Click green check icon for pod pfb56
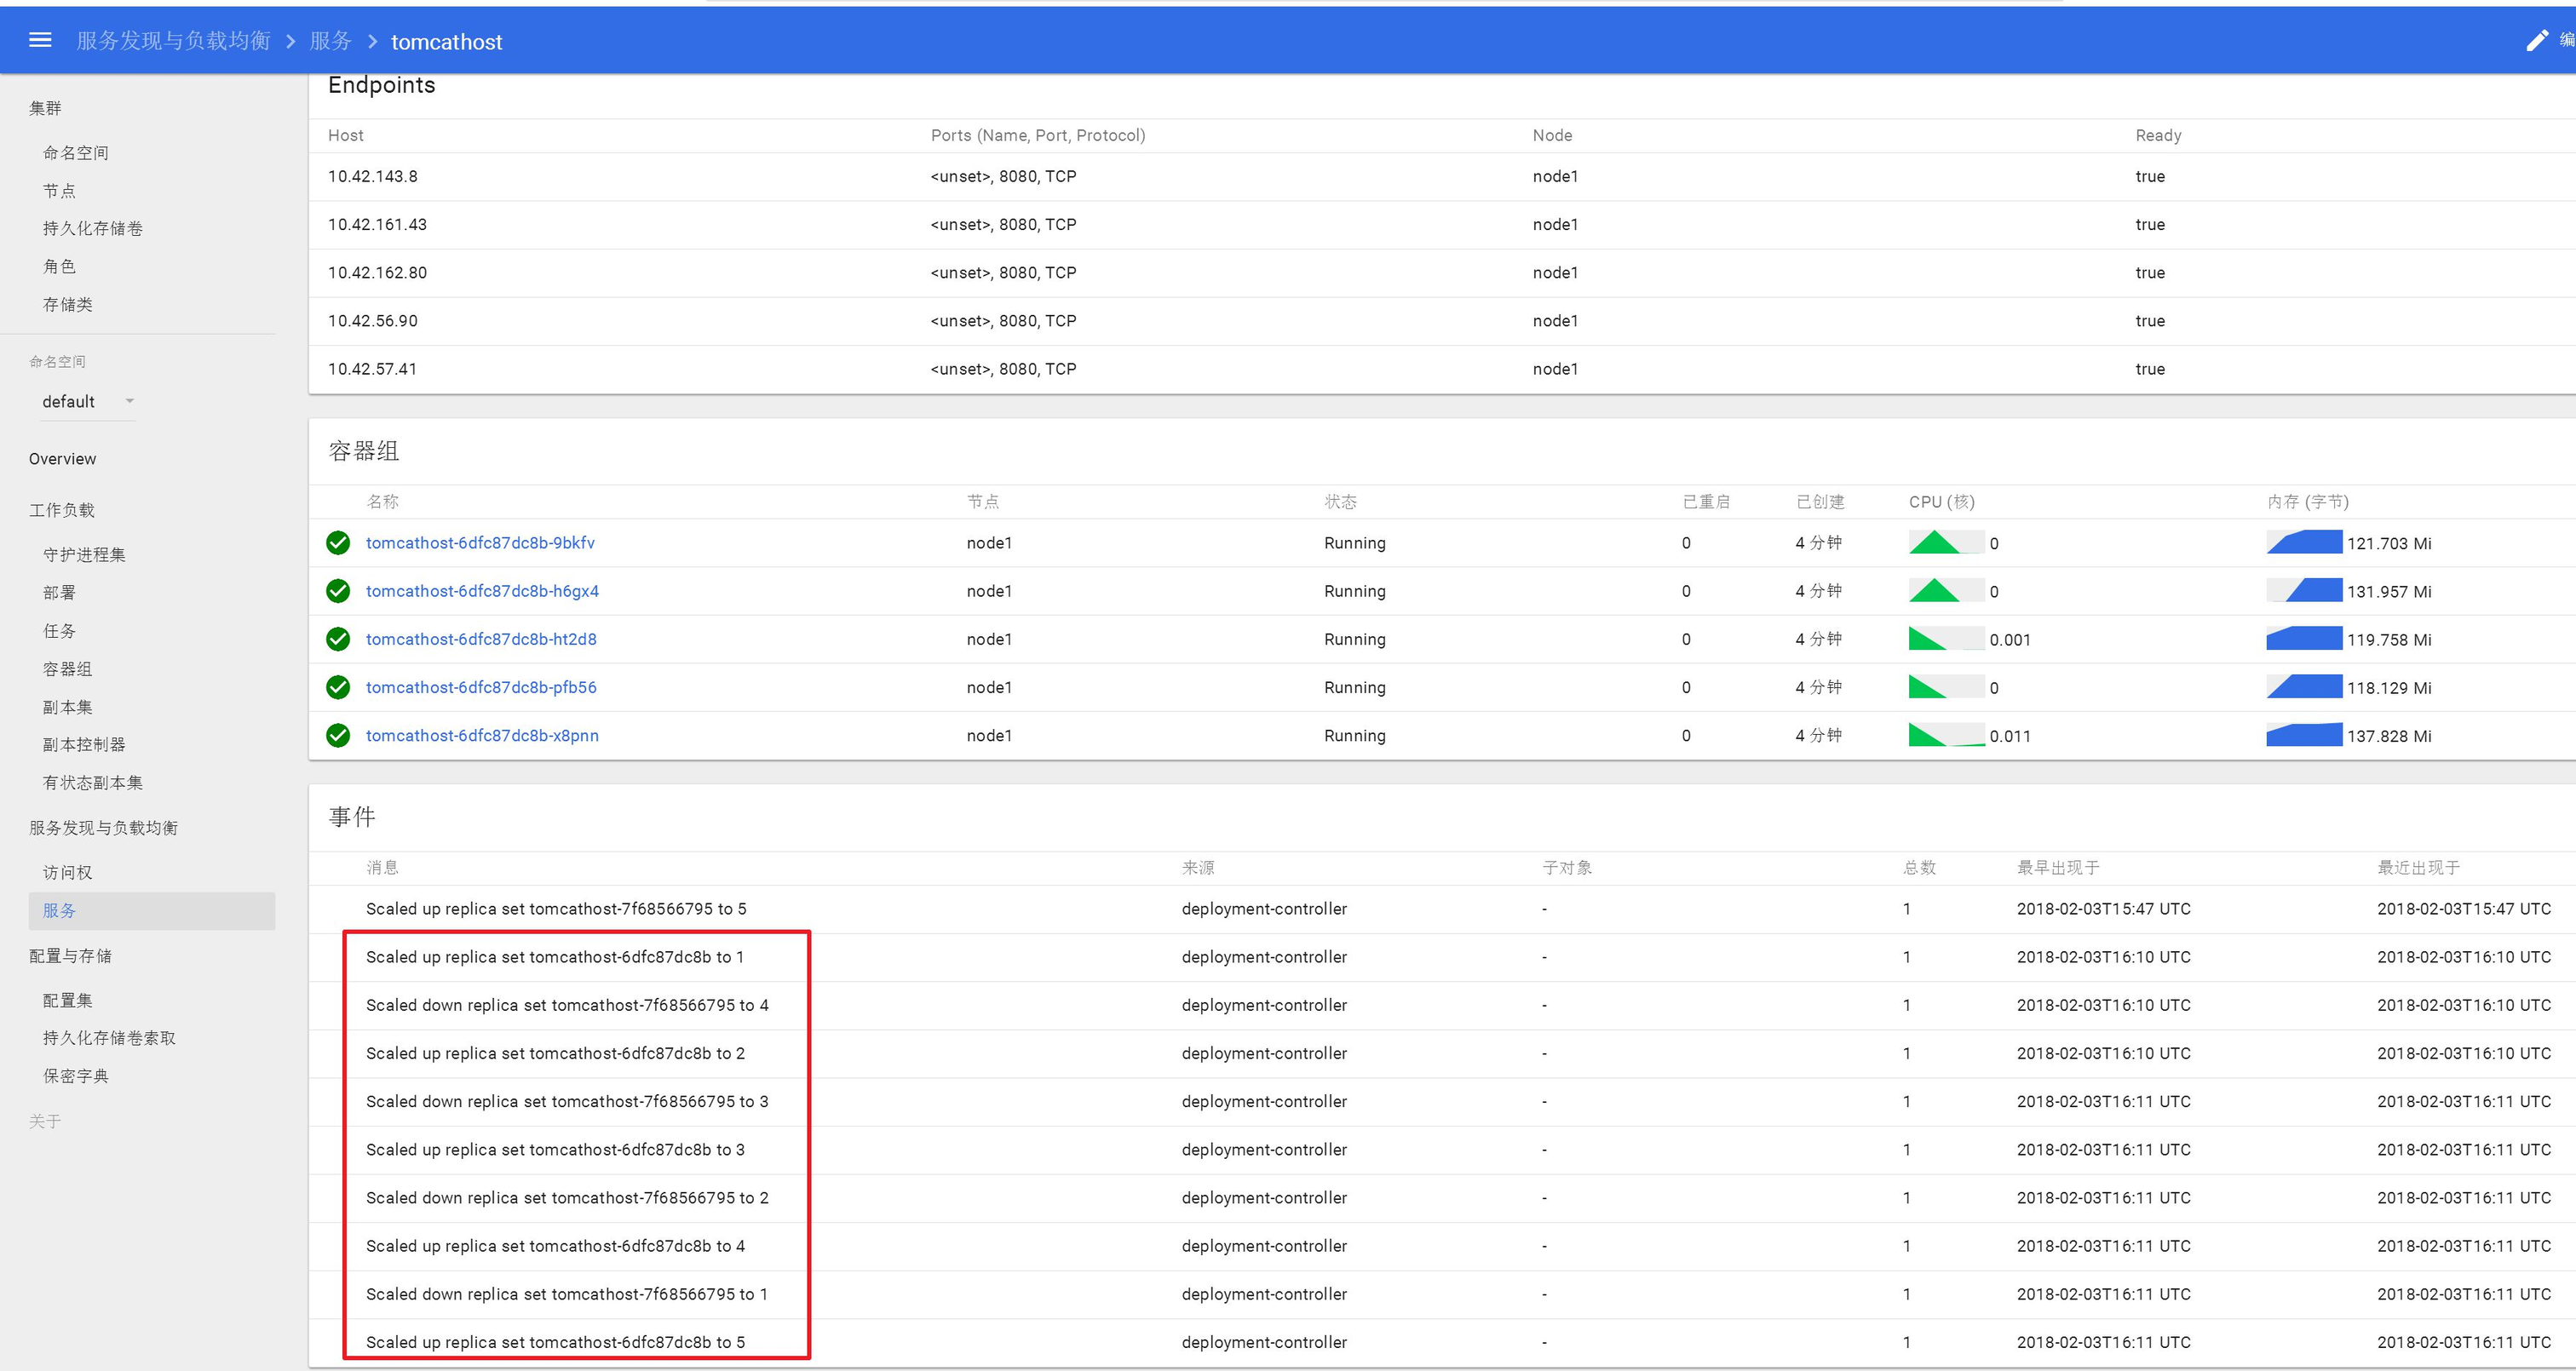2576x1371 pixels. (338, 687)
